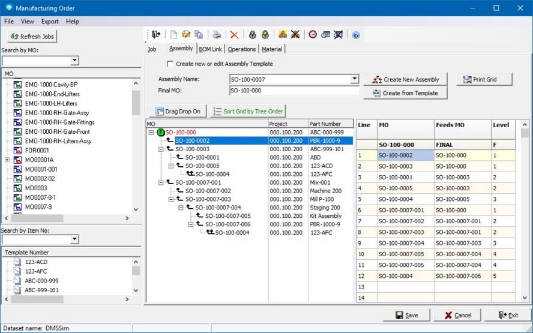Select SO-100-0007-001 in the assembly tree
The height and width of the screenshot is (333, 533).
click(198, 182)
